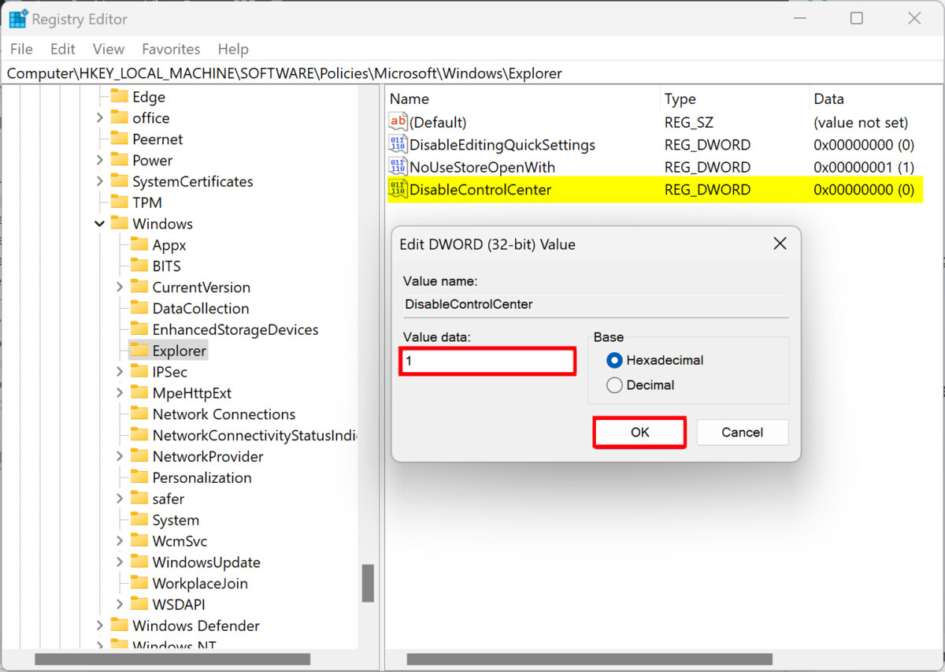Click the DisableControlCenter REG_DWORD icon
Screen dimensions: 945x672
(x=398, y=189)
